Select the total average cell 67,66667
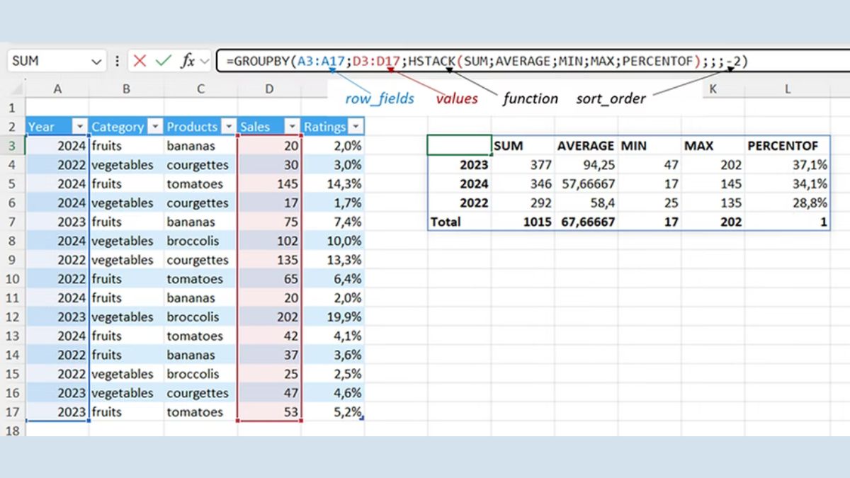The image size is (850, 478). pos(586,222)
